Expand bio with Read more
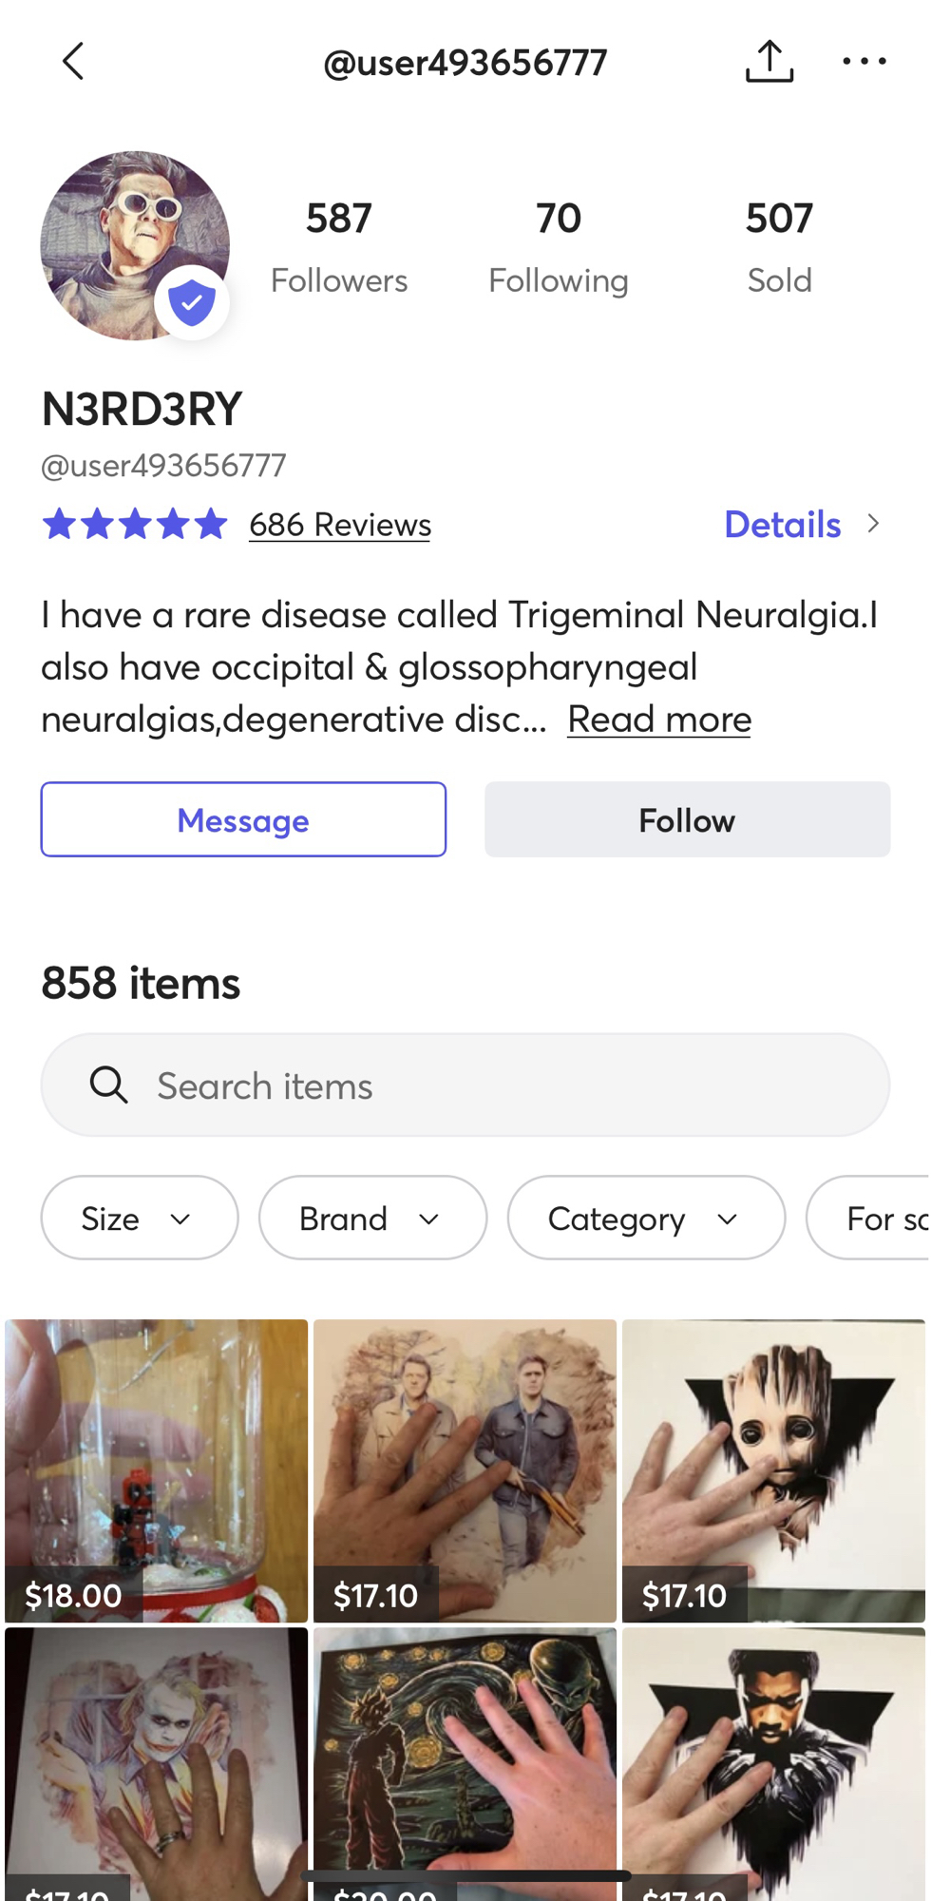 point(659,720)
